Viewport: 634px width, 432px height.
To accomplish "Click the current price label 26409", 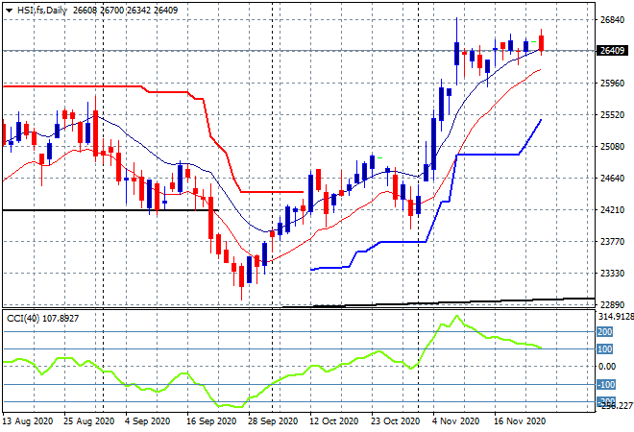I will [612, 51].
